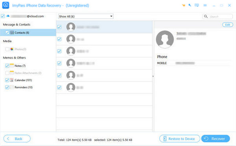This screenshot has width=236, height=146.
Task: Click the Total: 124 item(s) status text
Action: 74,140
